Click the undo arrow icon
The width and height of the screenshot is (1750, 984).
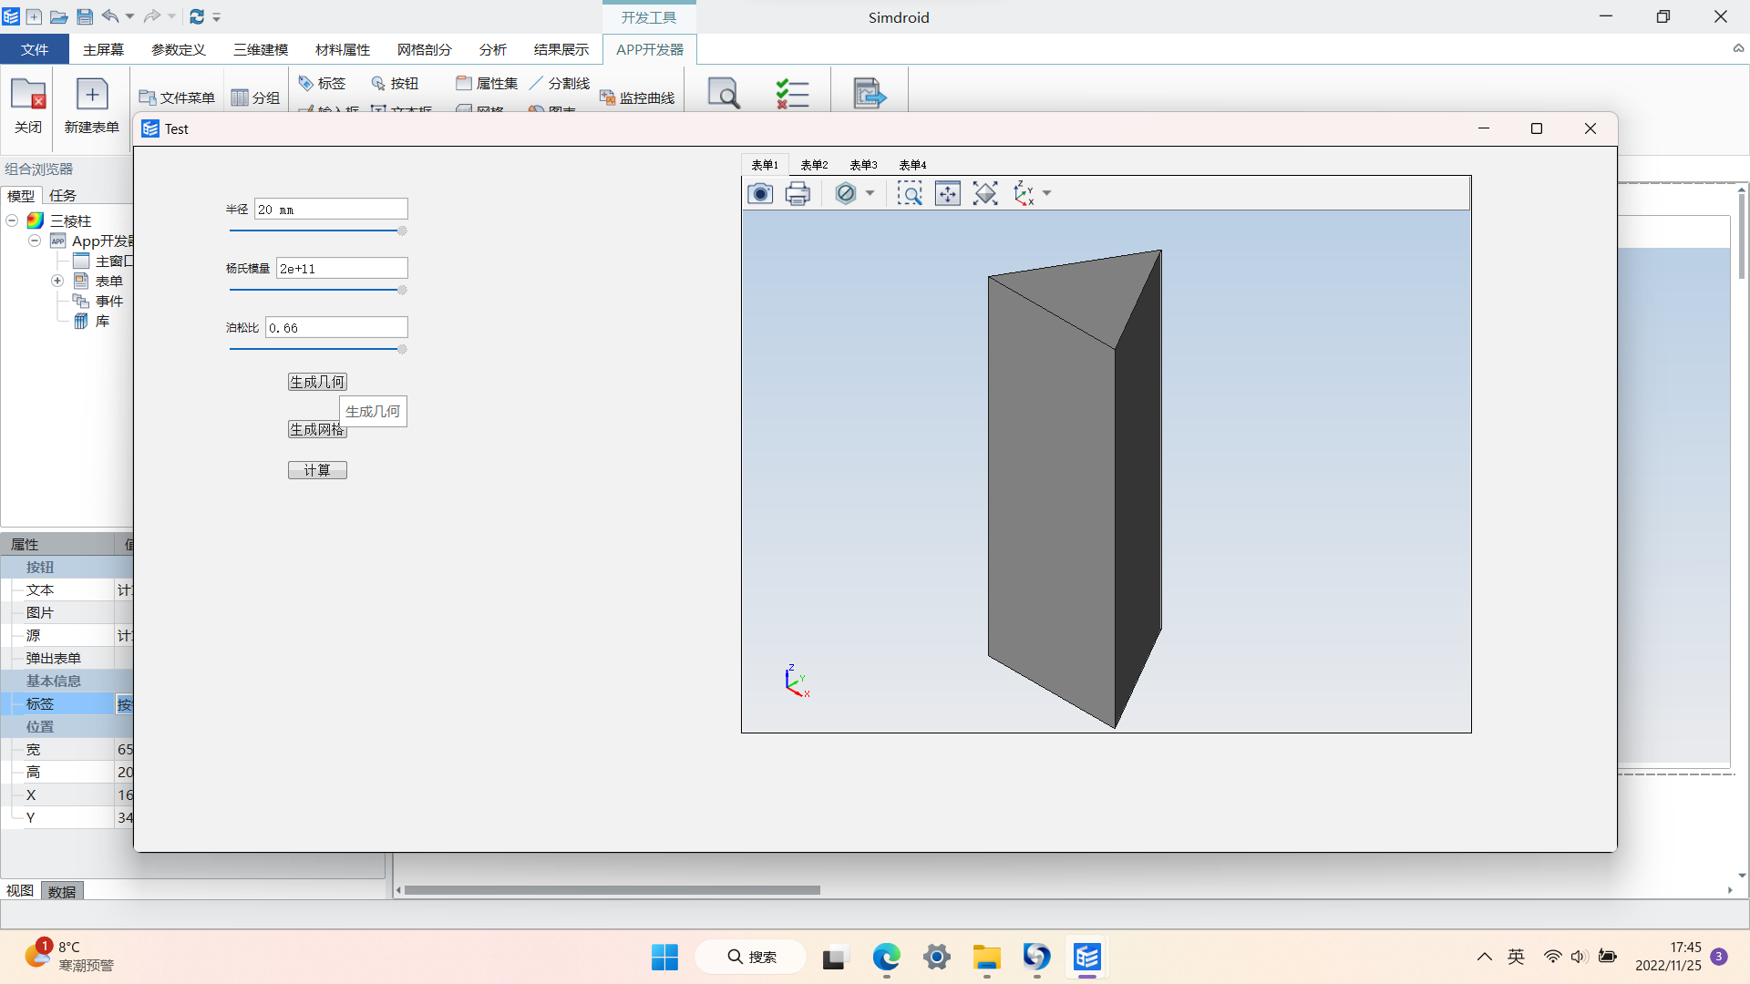(109, 16)
